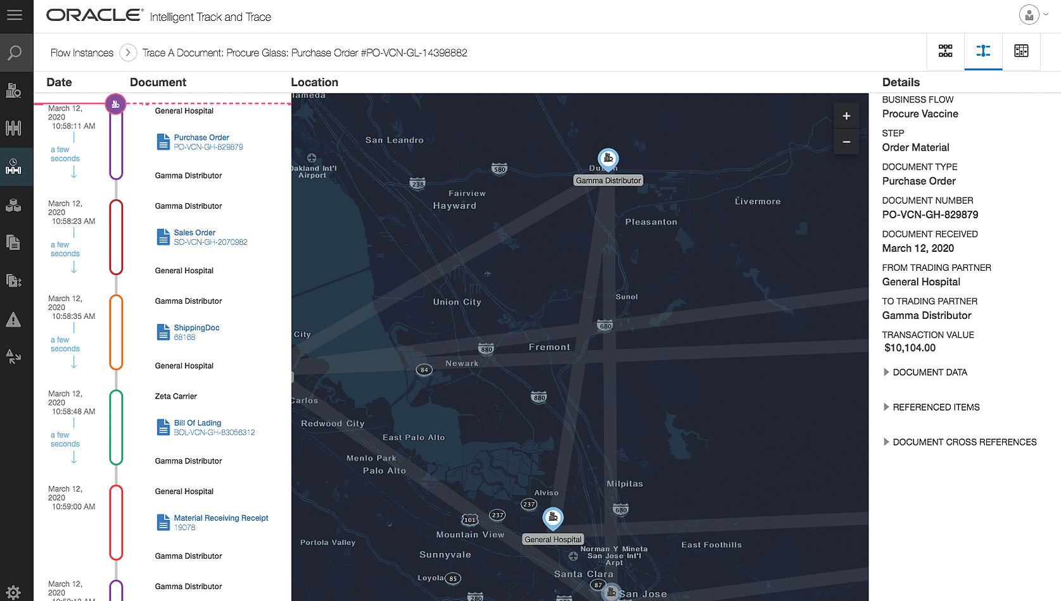This screenshot has height=601, width=1061.
Task: Select the timeline trace view icon
Action: point(983,51)
